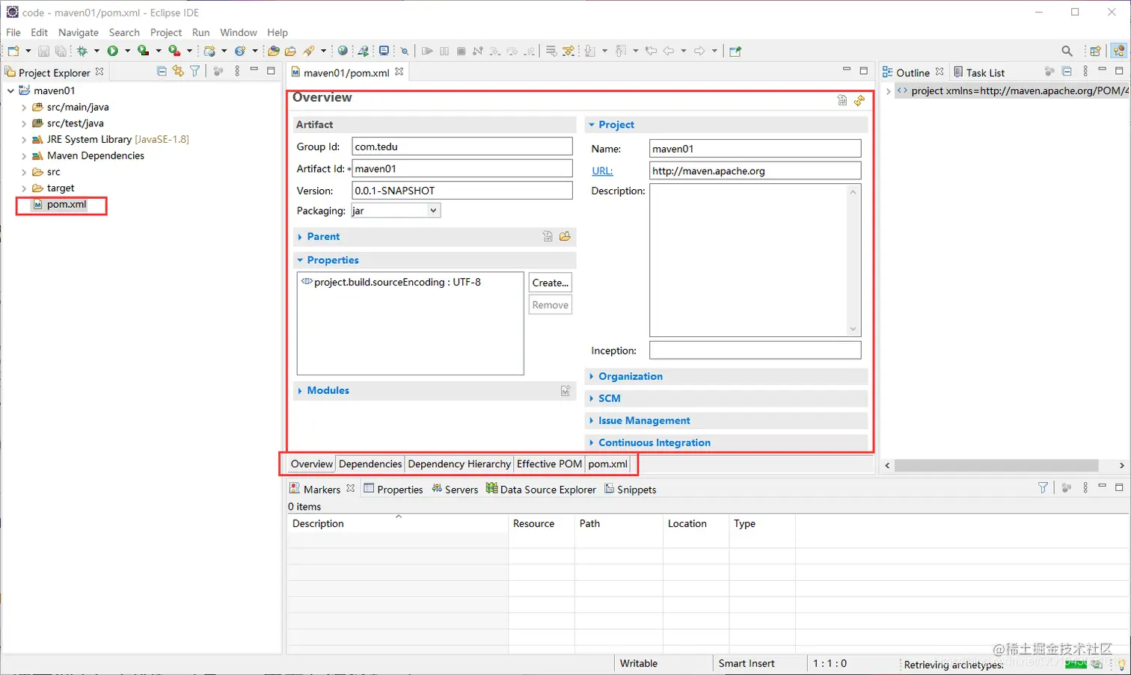The width and height of the screenshot is (1131, 675).
Task: Switch to the Task List tab
Action: coord(979,73)
